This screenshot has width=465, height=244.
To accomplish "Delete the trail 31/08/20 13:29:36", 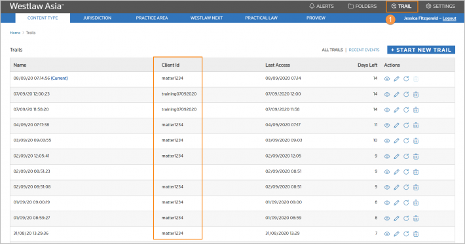I will (416, 234).
